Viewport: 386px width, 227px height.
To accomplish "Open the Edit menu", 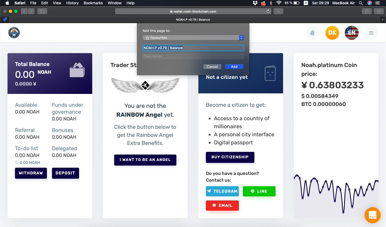I will [44, 3].
